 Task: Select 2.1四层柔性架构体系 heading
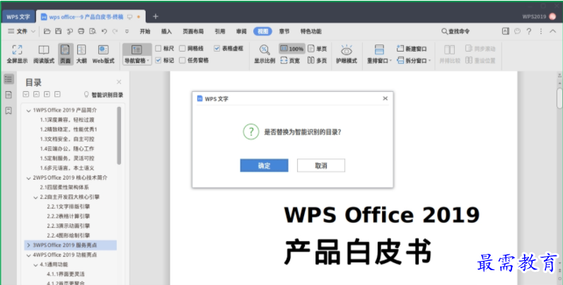64,187
